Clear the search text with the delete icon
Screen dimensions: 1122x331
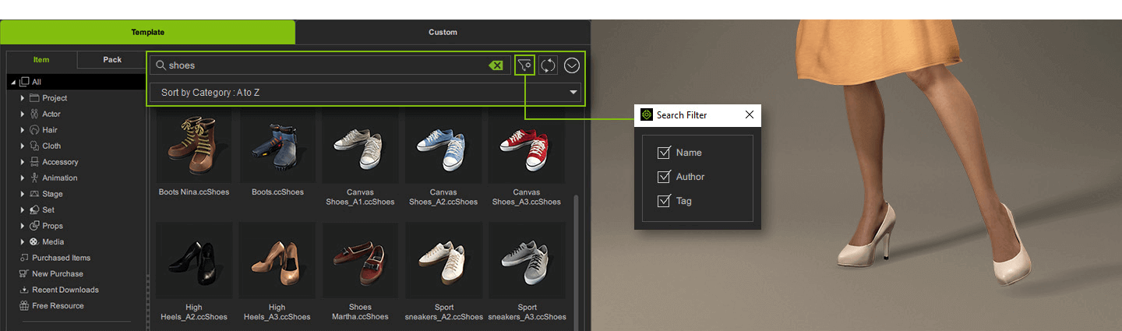pyautogui.click(x=496, y=65)
